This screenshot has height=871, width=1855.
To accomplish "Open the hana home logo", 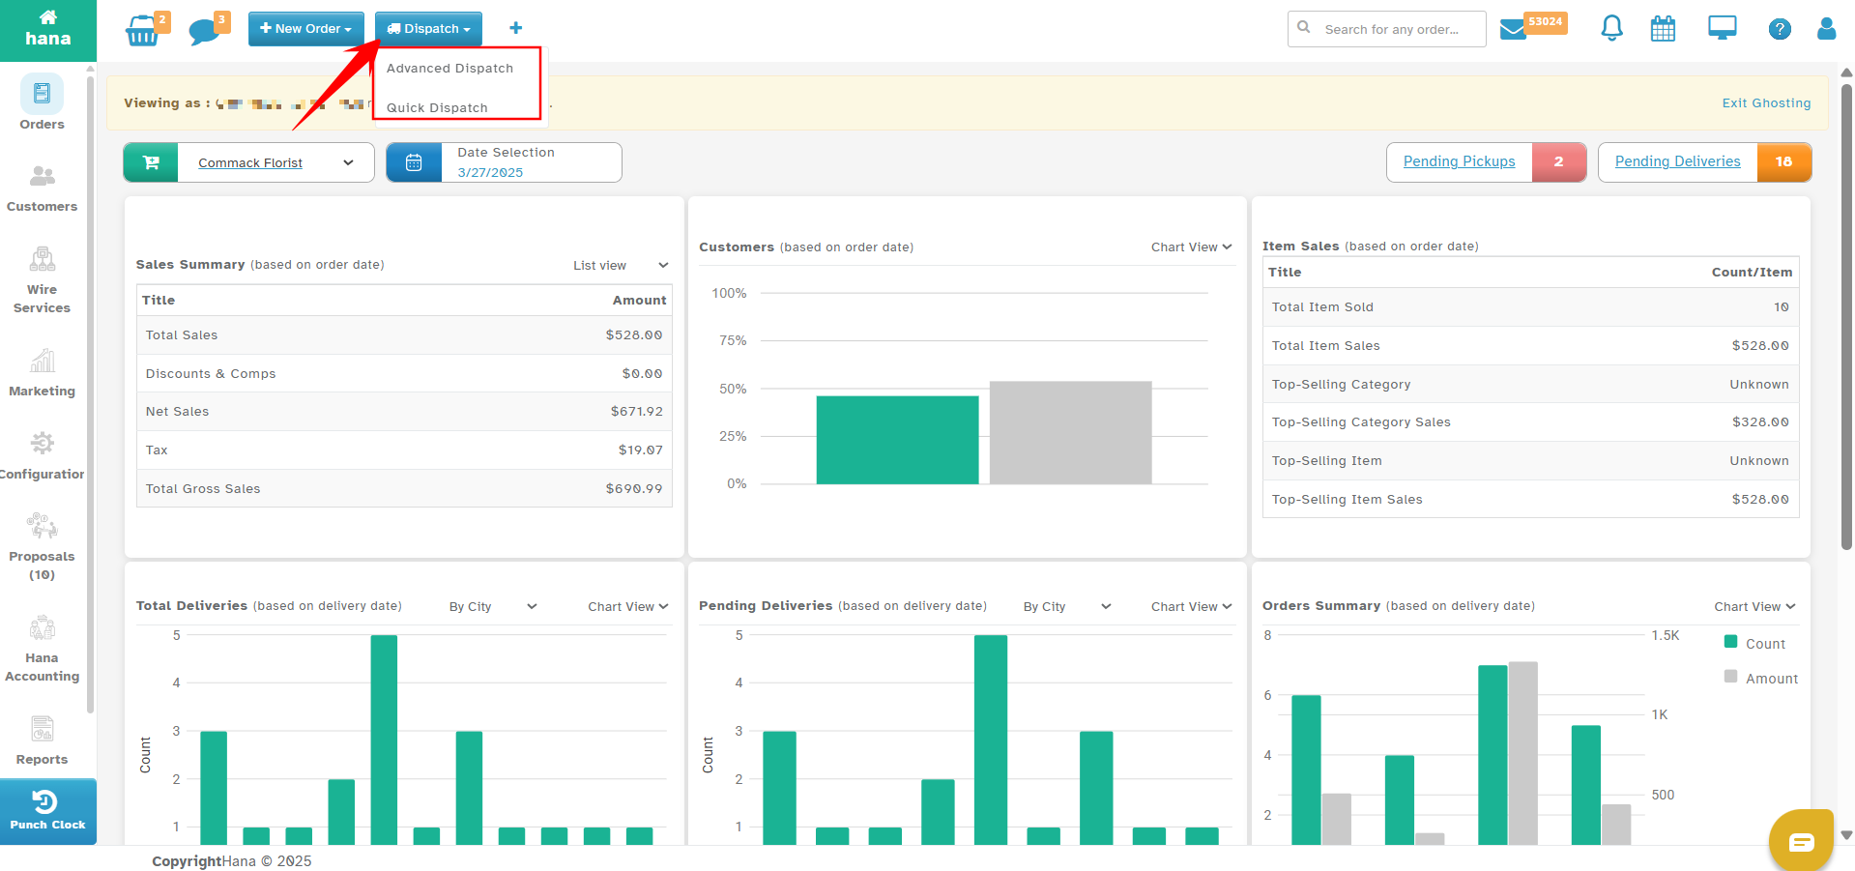I will 47,30.
